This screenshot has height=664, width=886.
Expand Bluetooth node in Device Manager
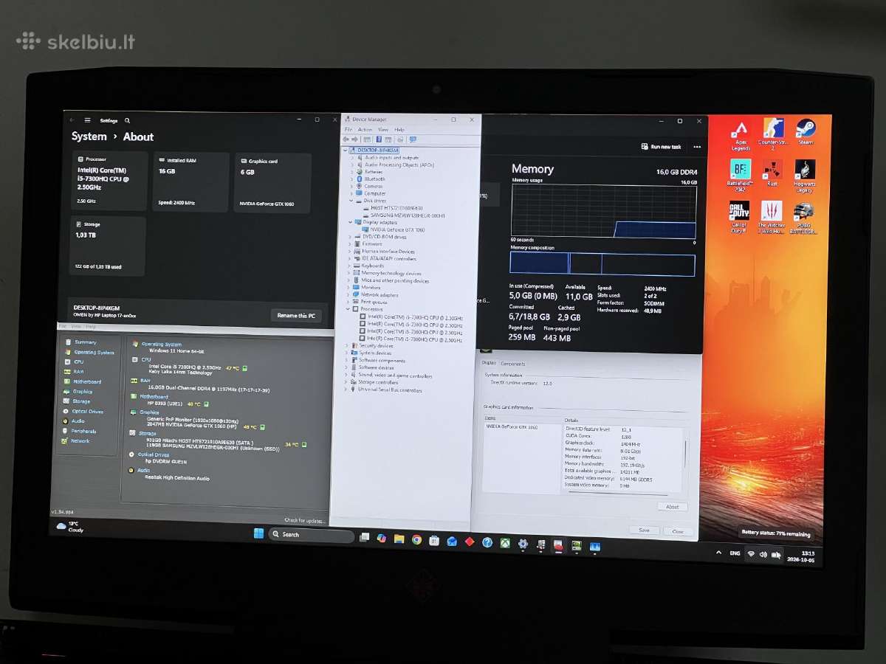pos(352,179)
